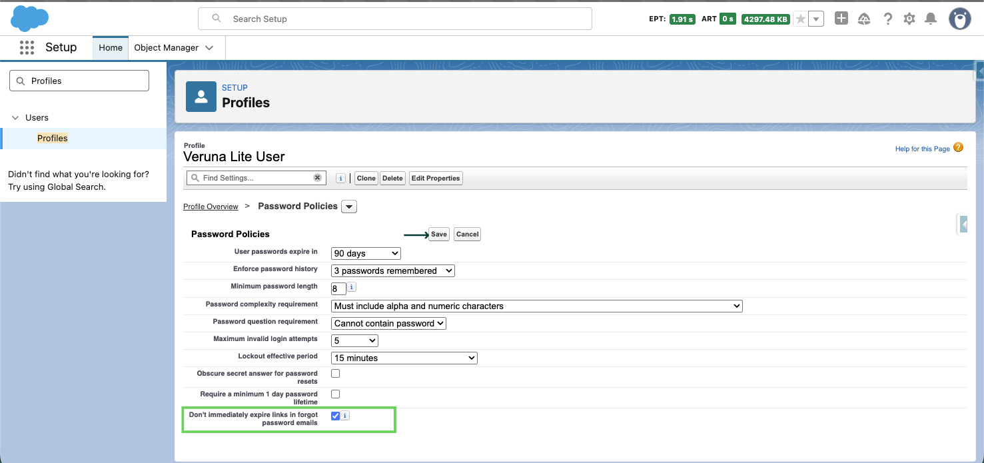Open Password Policies section switcher dropdown
This screenshot has width=984, height=463.
pos(349,207)
